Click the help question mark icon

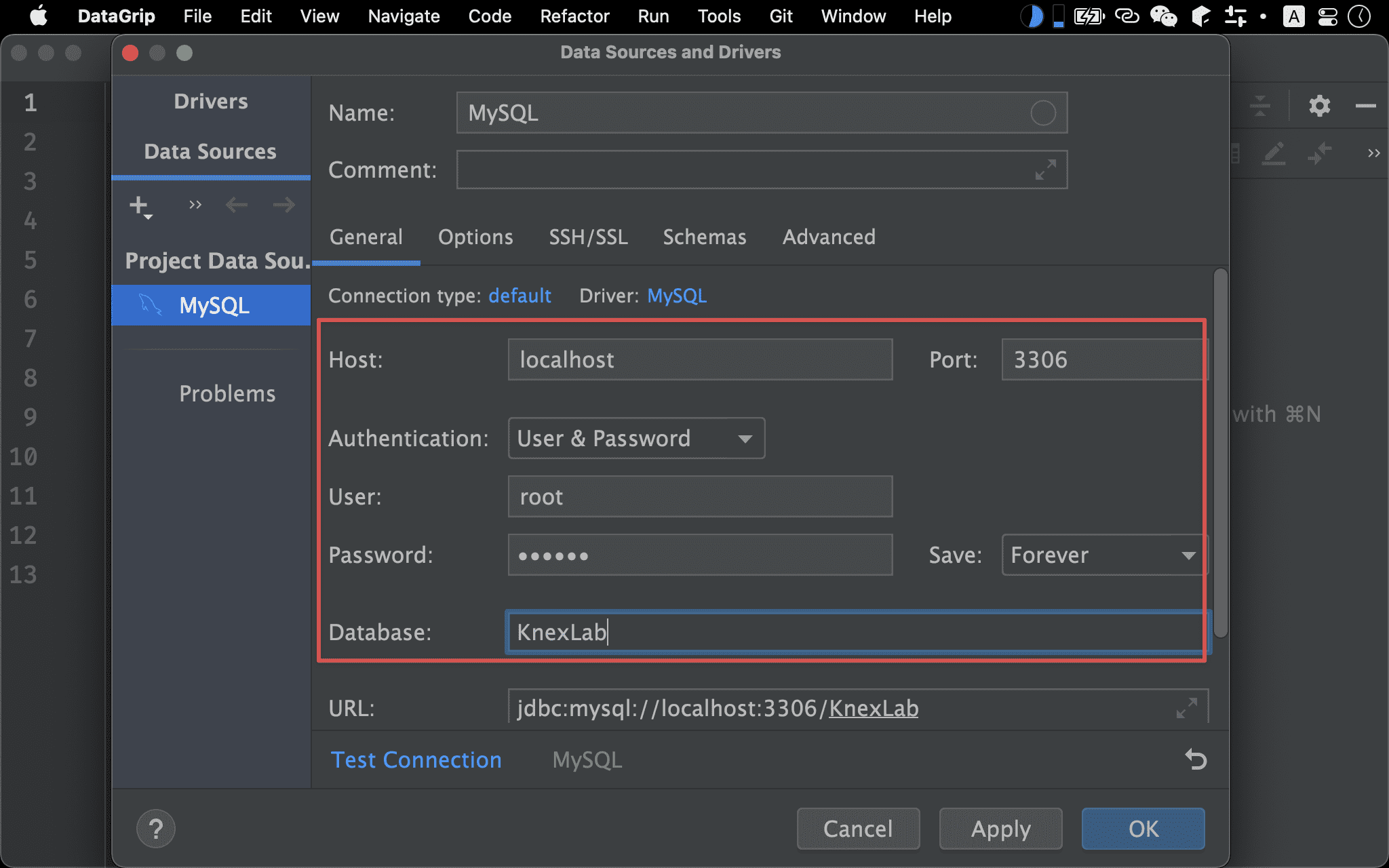tap(157, 828)
